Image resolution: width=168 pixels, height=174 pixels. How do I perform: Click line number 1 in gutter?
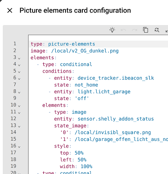point(15,44)
